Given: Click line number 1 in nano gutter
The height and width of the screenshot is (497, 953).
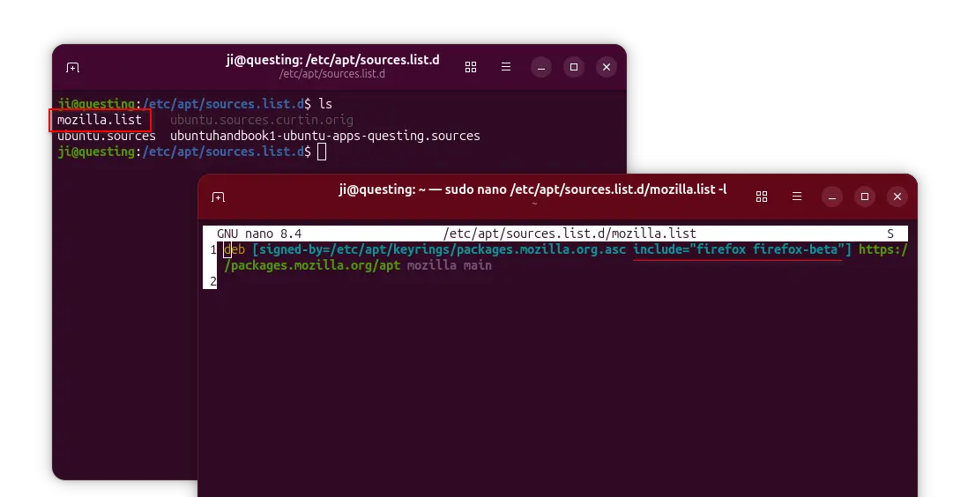Looking at the screenshot, I should 213,249.
